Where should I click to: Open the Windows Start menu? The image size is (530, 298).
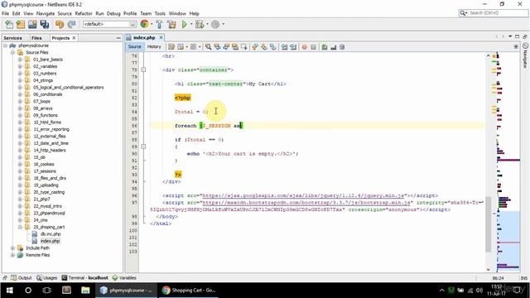[x=9, y=291]
